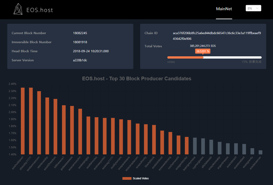Click the 38.5201 % tooltip badge
Screen dimensions: 273x185
point(203,51)
